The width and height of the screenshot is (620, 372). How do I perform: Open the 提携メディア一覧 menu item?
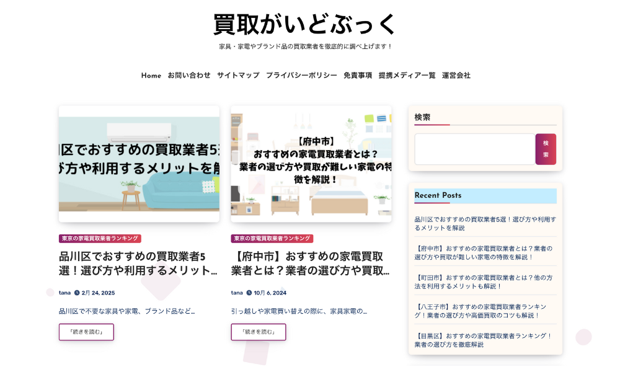pos(407,76)
